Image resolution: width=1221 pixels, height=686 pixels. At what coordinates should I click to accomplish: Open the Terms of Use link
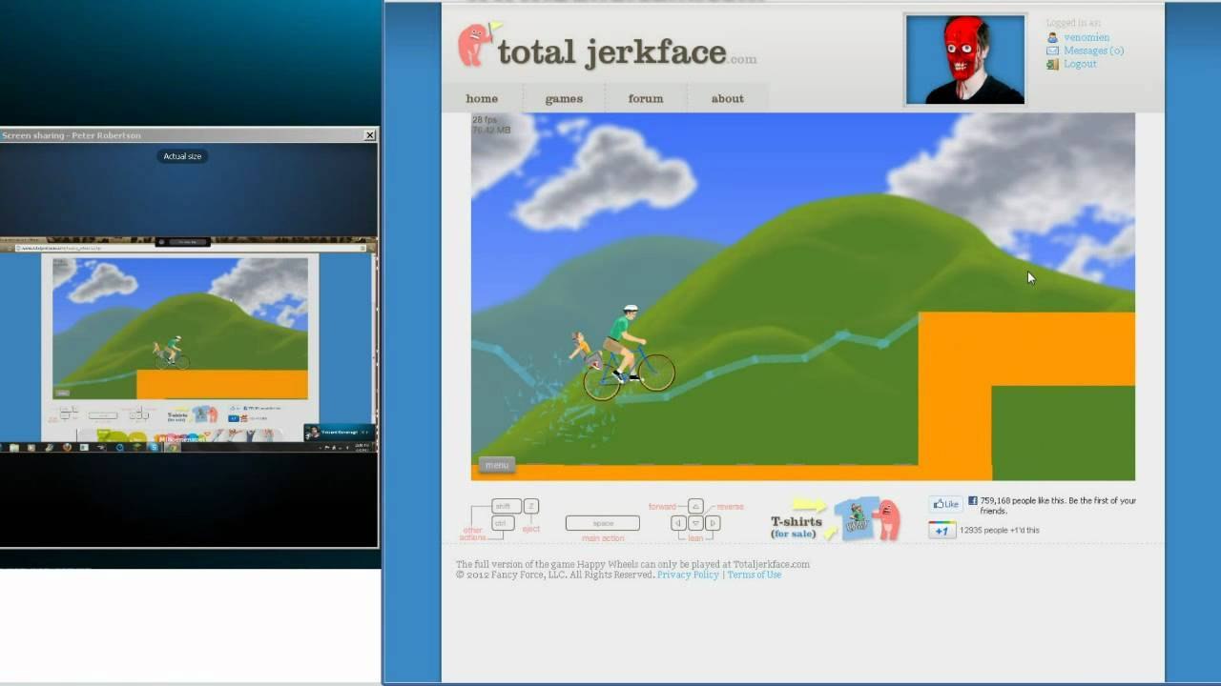(x=755, y=575)
